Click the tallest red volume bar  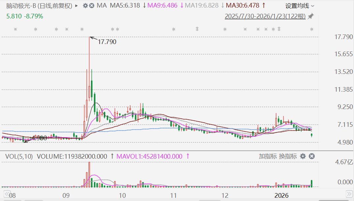click(89, 175)
